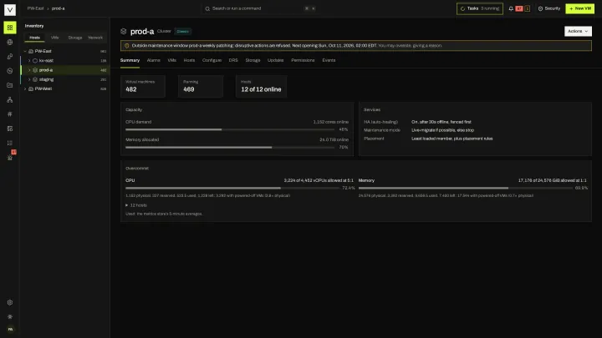Click the red alert count badge
602x338 pixels.
click(519, 8)
